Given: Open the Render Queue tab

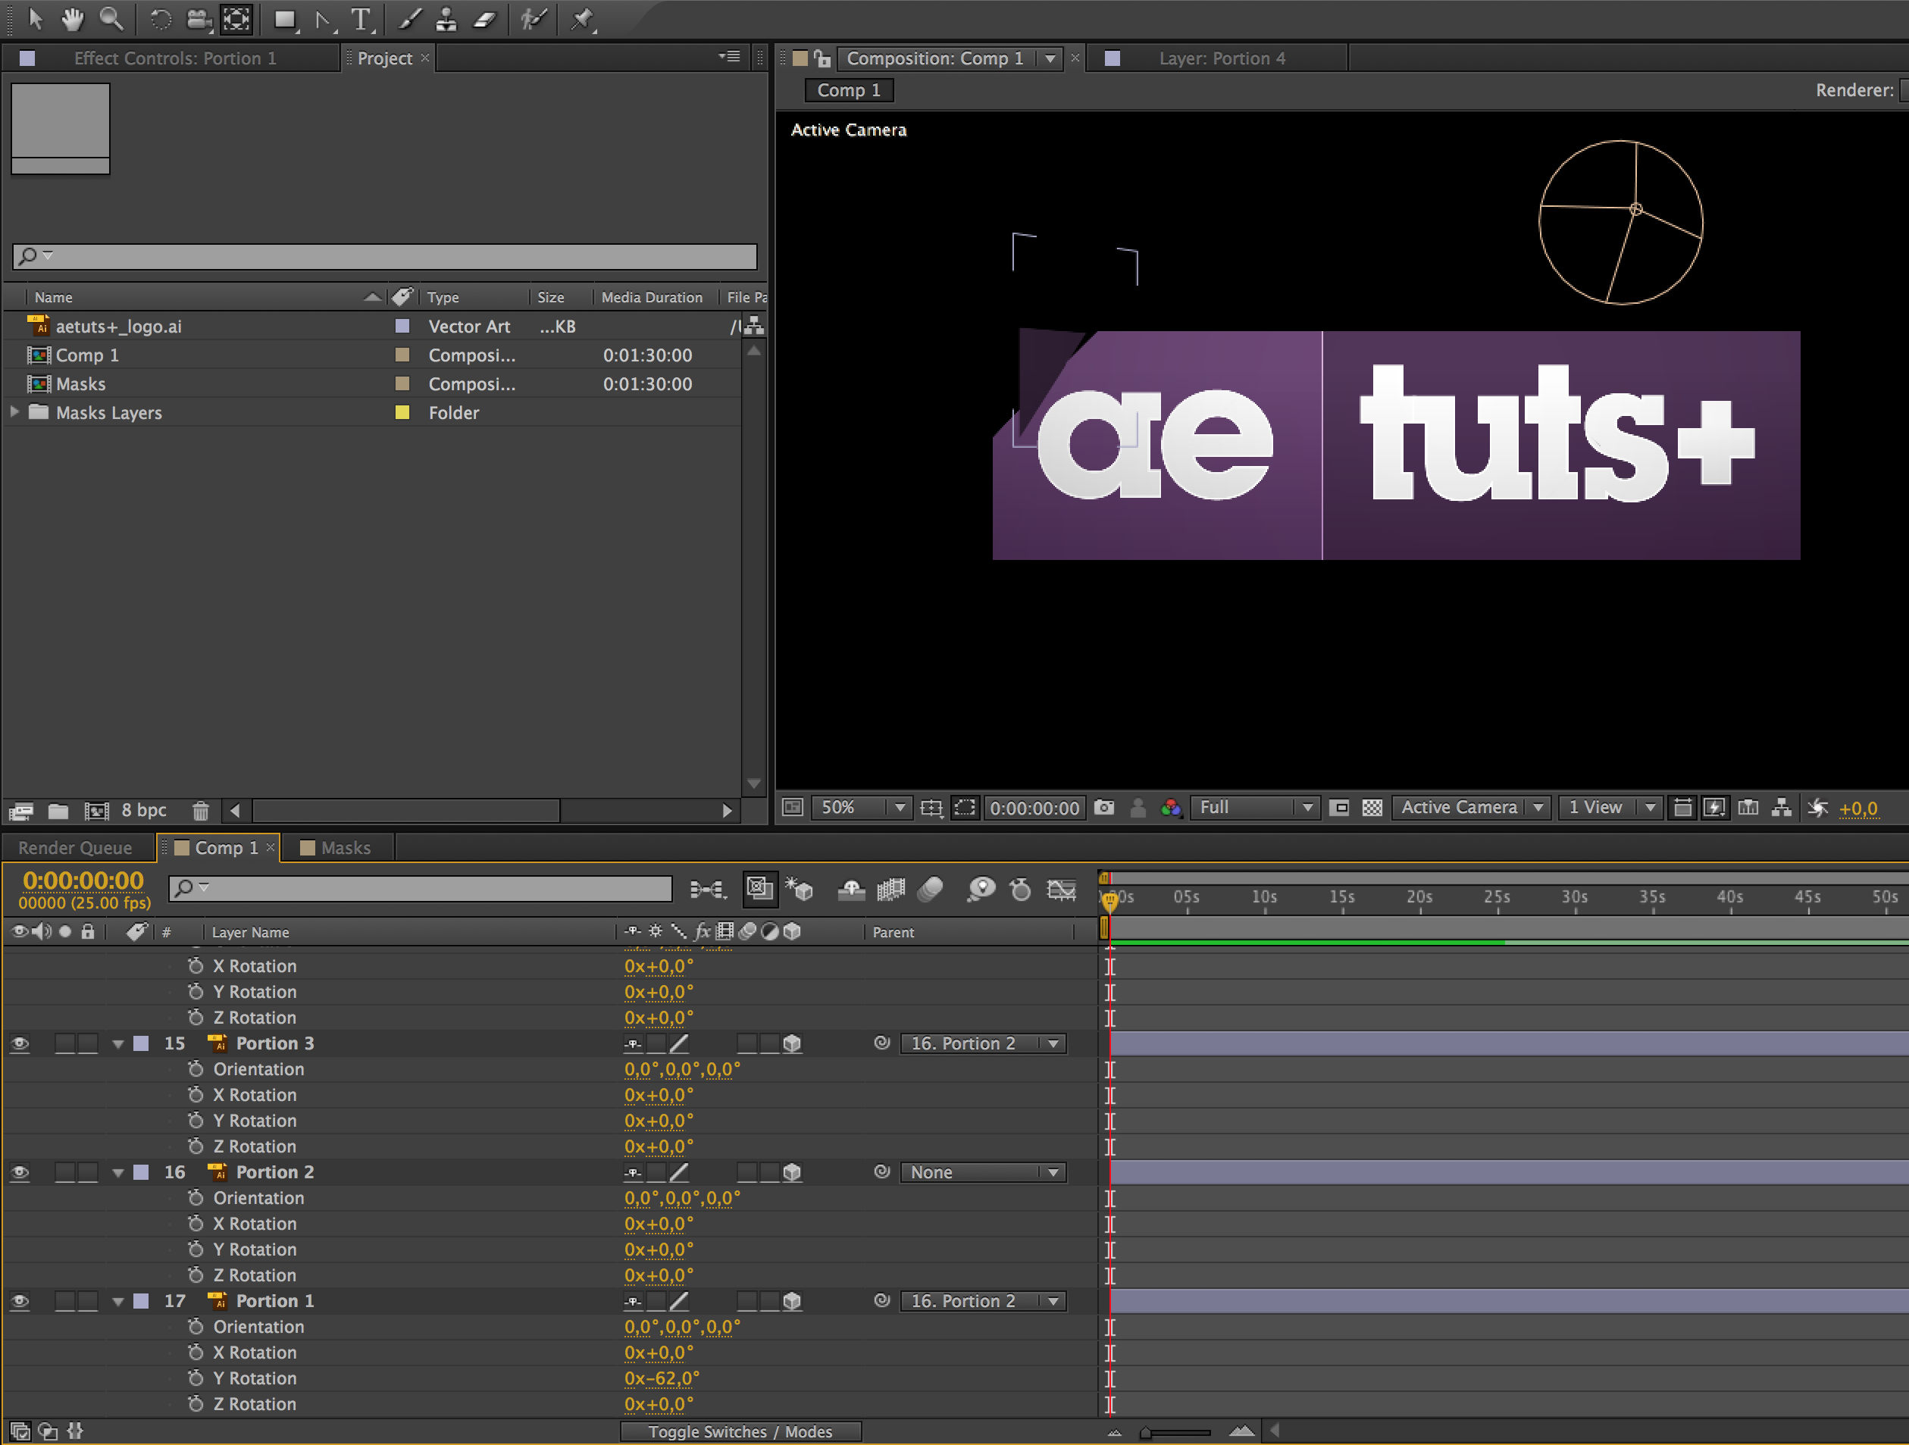Looking at the screenshot, I should point(75,848).
